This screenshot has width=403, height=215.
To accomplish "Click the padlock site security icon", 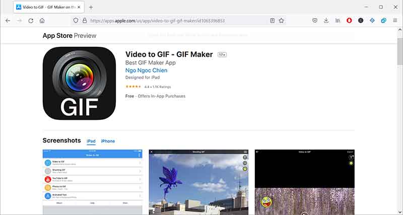I will tap(85, 21).
